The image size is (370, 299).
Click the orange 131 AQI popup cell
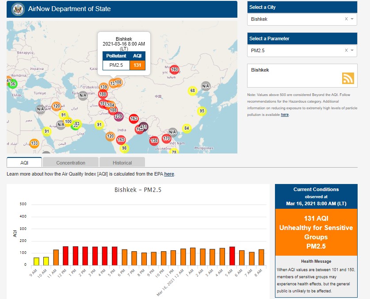point(137,65)
